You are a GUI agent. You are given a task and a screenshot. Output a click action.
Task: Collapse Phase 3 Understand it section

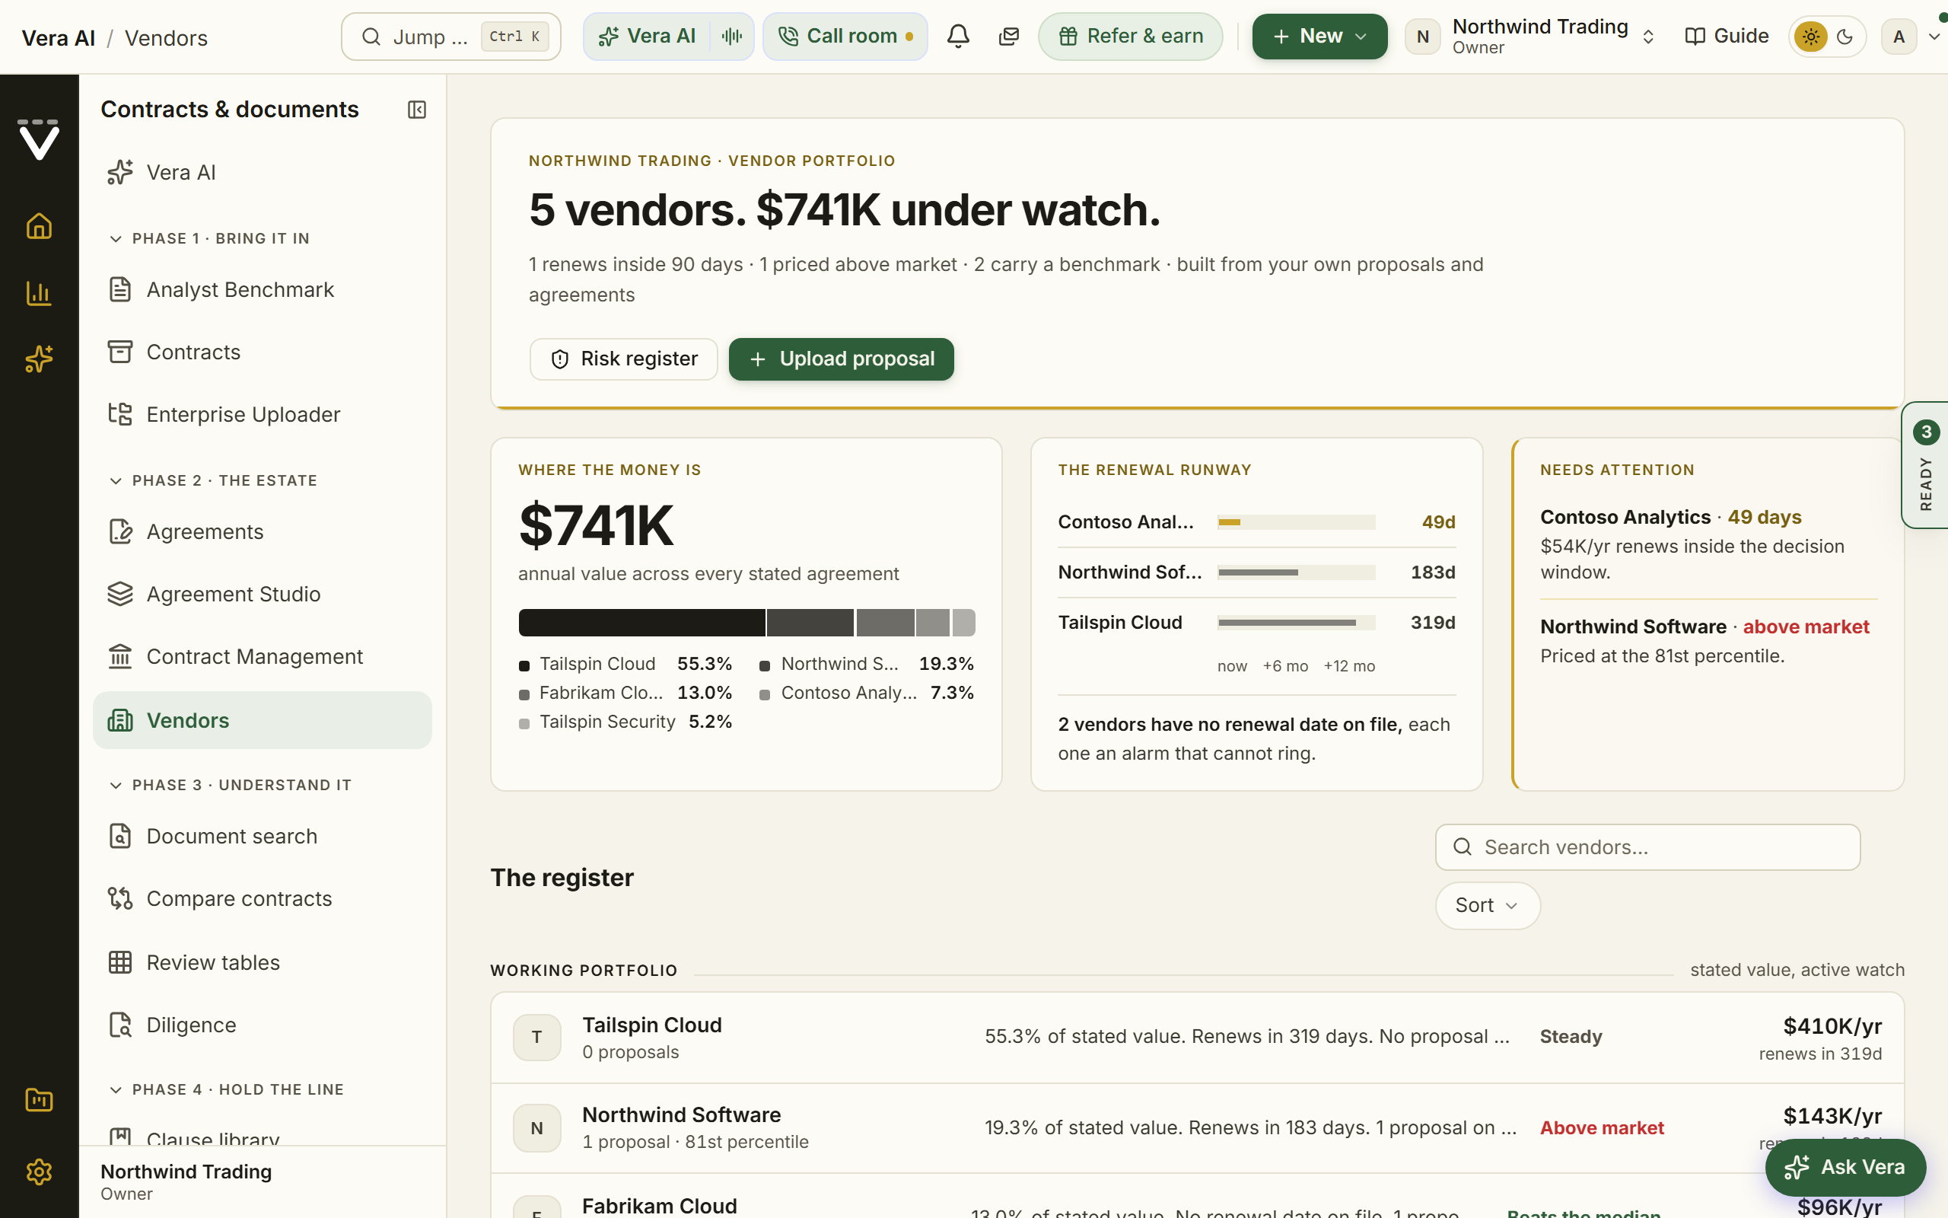231,785
